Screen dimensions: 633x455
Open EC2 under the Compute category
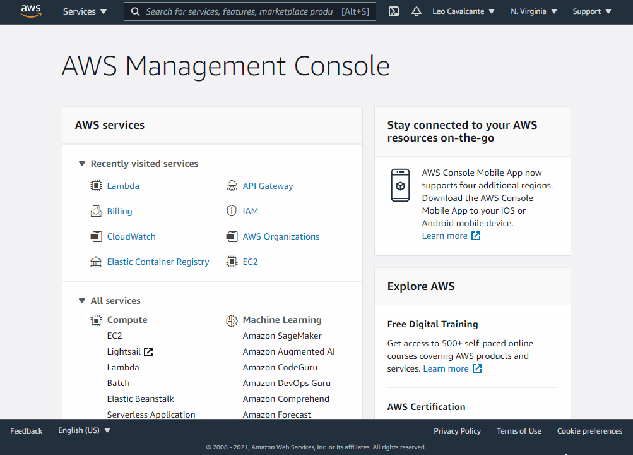coord(114,336)
